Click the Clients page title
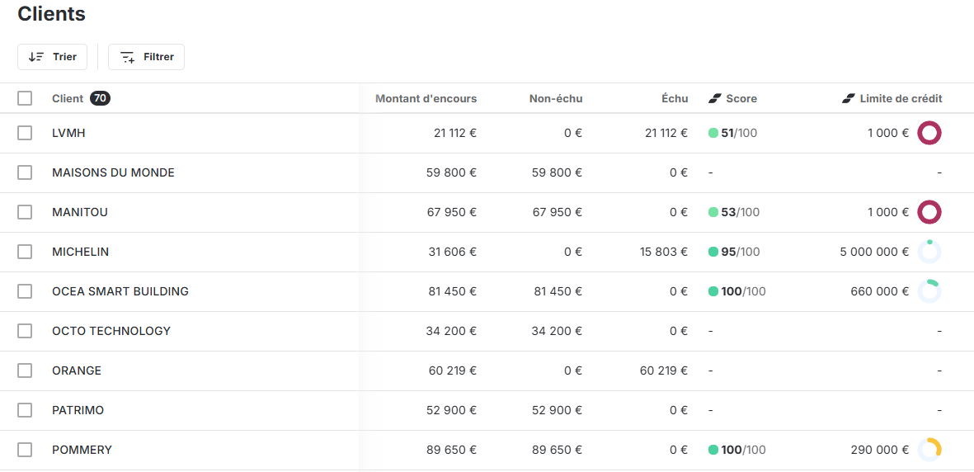 (x=52, y=14)
